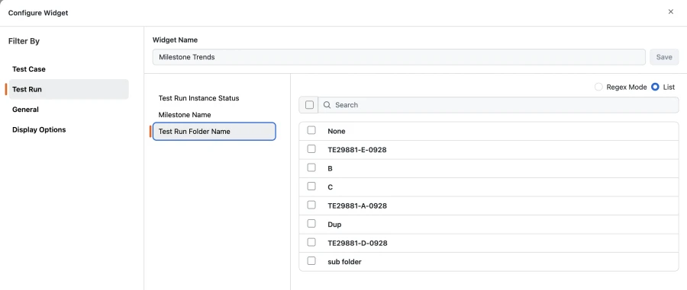Select Milestone Name filter

pos(185,114)
